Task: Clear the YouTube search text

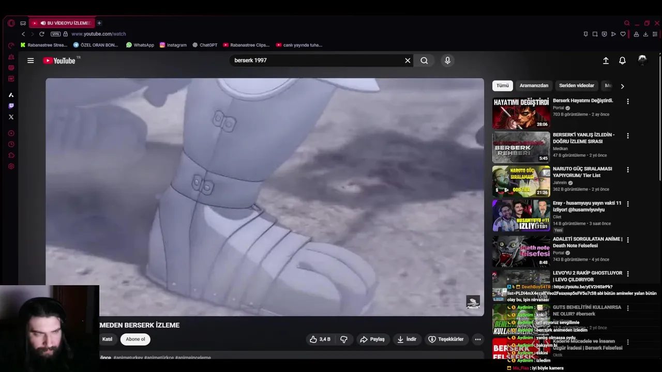Action: [x=408, y=60]
